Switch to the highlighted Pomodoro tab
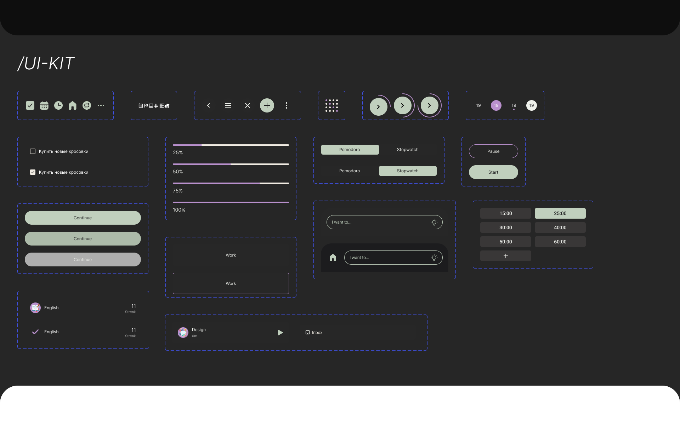 (350, 150)
